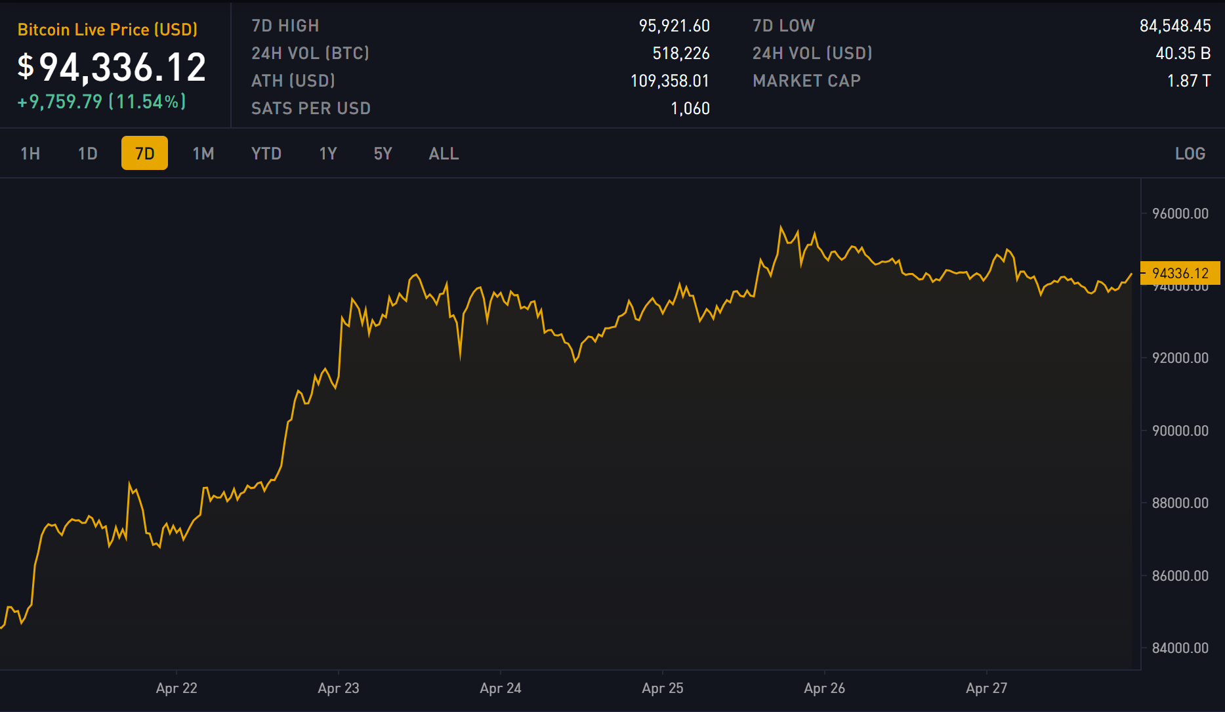Open the 5Y price history

383,154
